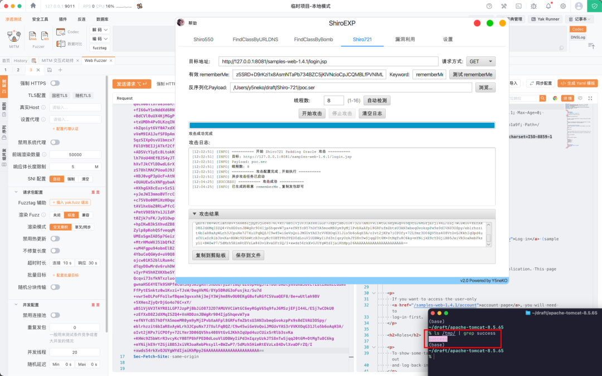Image resolution: width=602 pixels, height=376 pixels.
Task: Click the comment bubble icon in response panel
Action: tap(580, 98)
